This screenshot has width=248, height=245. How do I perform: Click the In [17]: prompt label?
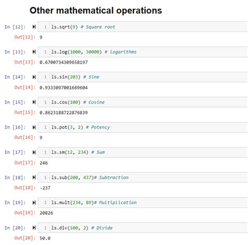coord(15,152)
